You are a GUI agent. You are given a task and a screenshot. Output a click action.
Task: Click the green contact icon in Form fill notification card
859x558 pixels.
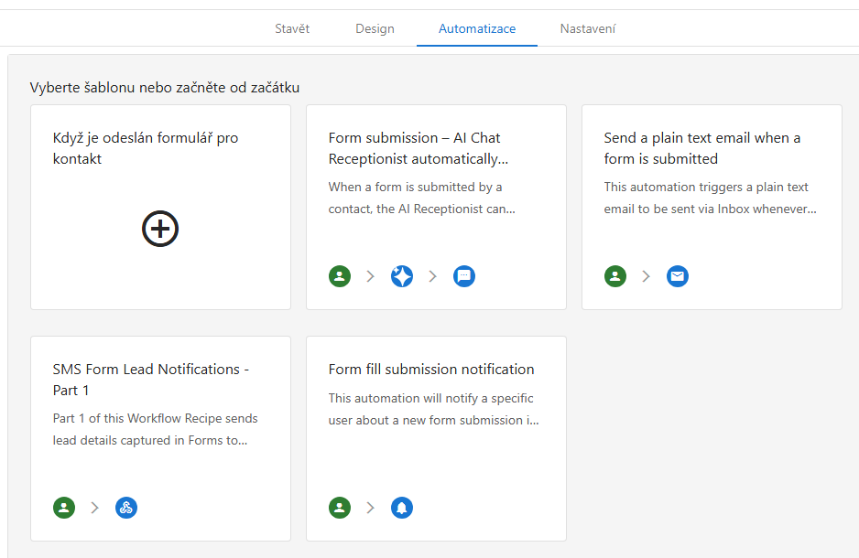click(x=340, y=508)
